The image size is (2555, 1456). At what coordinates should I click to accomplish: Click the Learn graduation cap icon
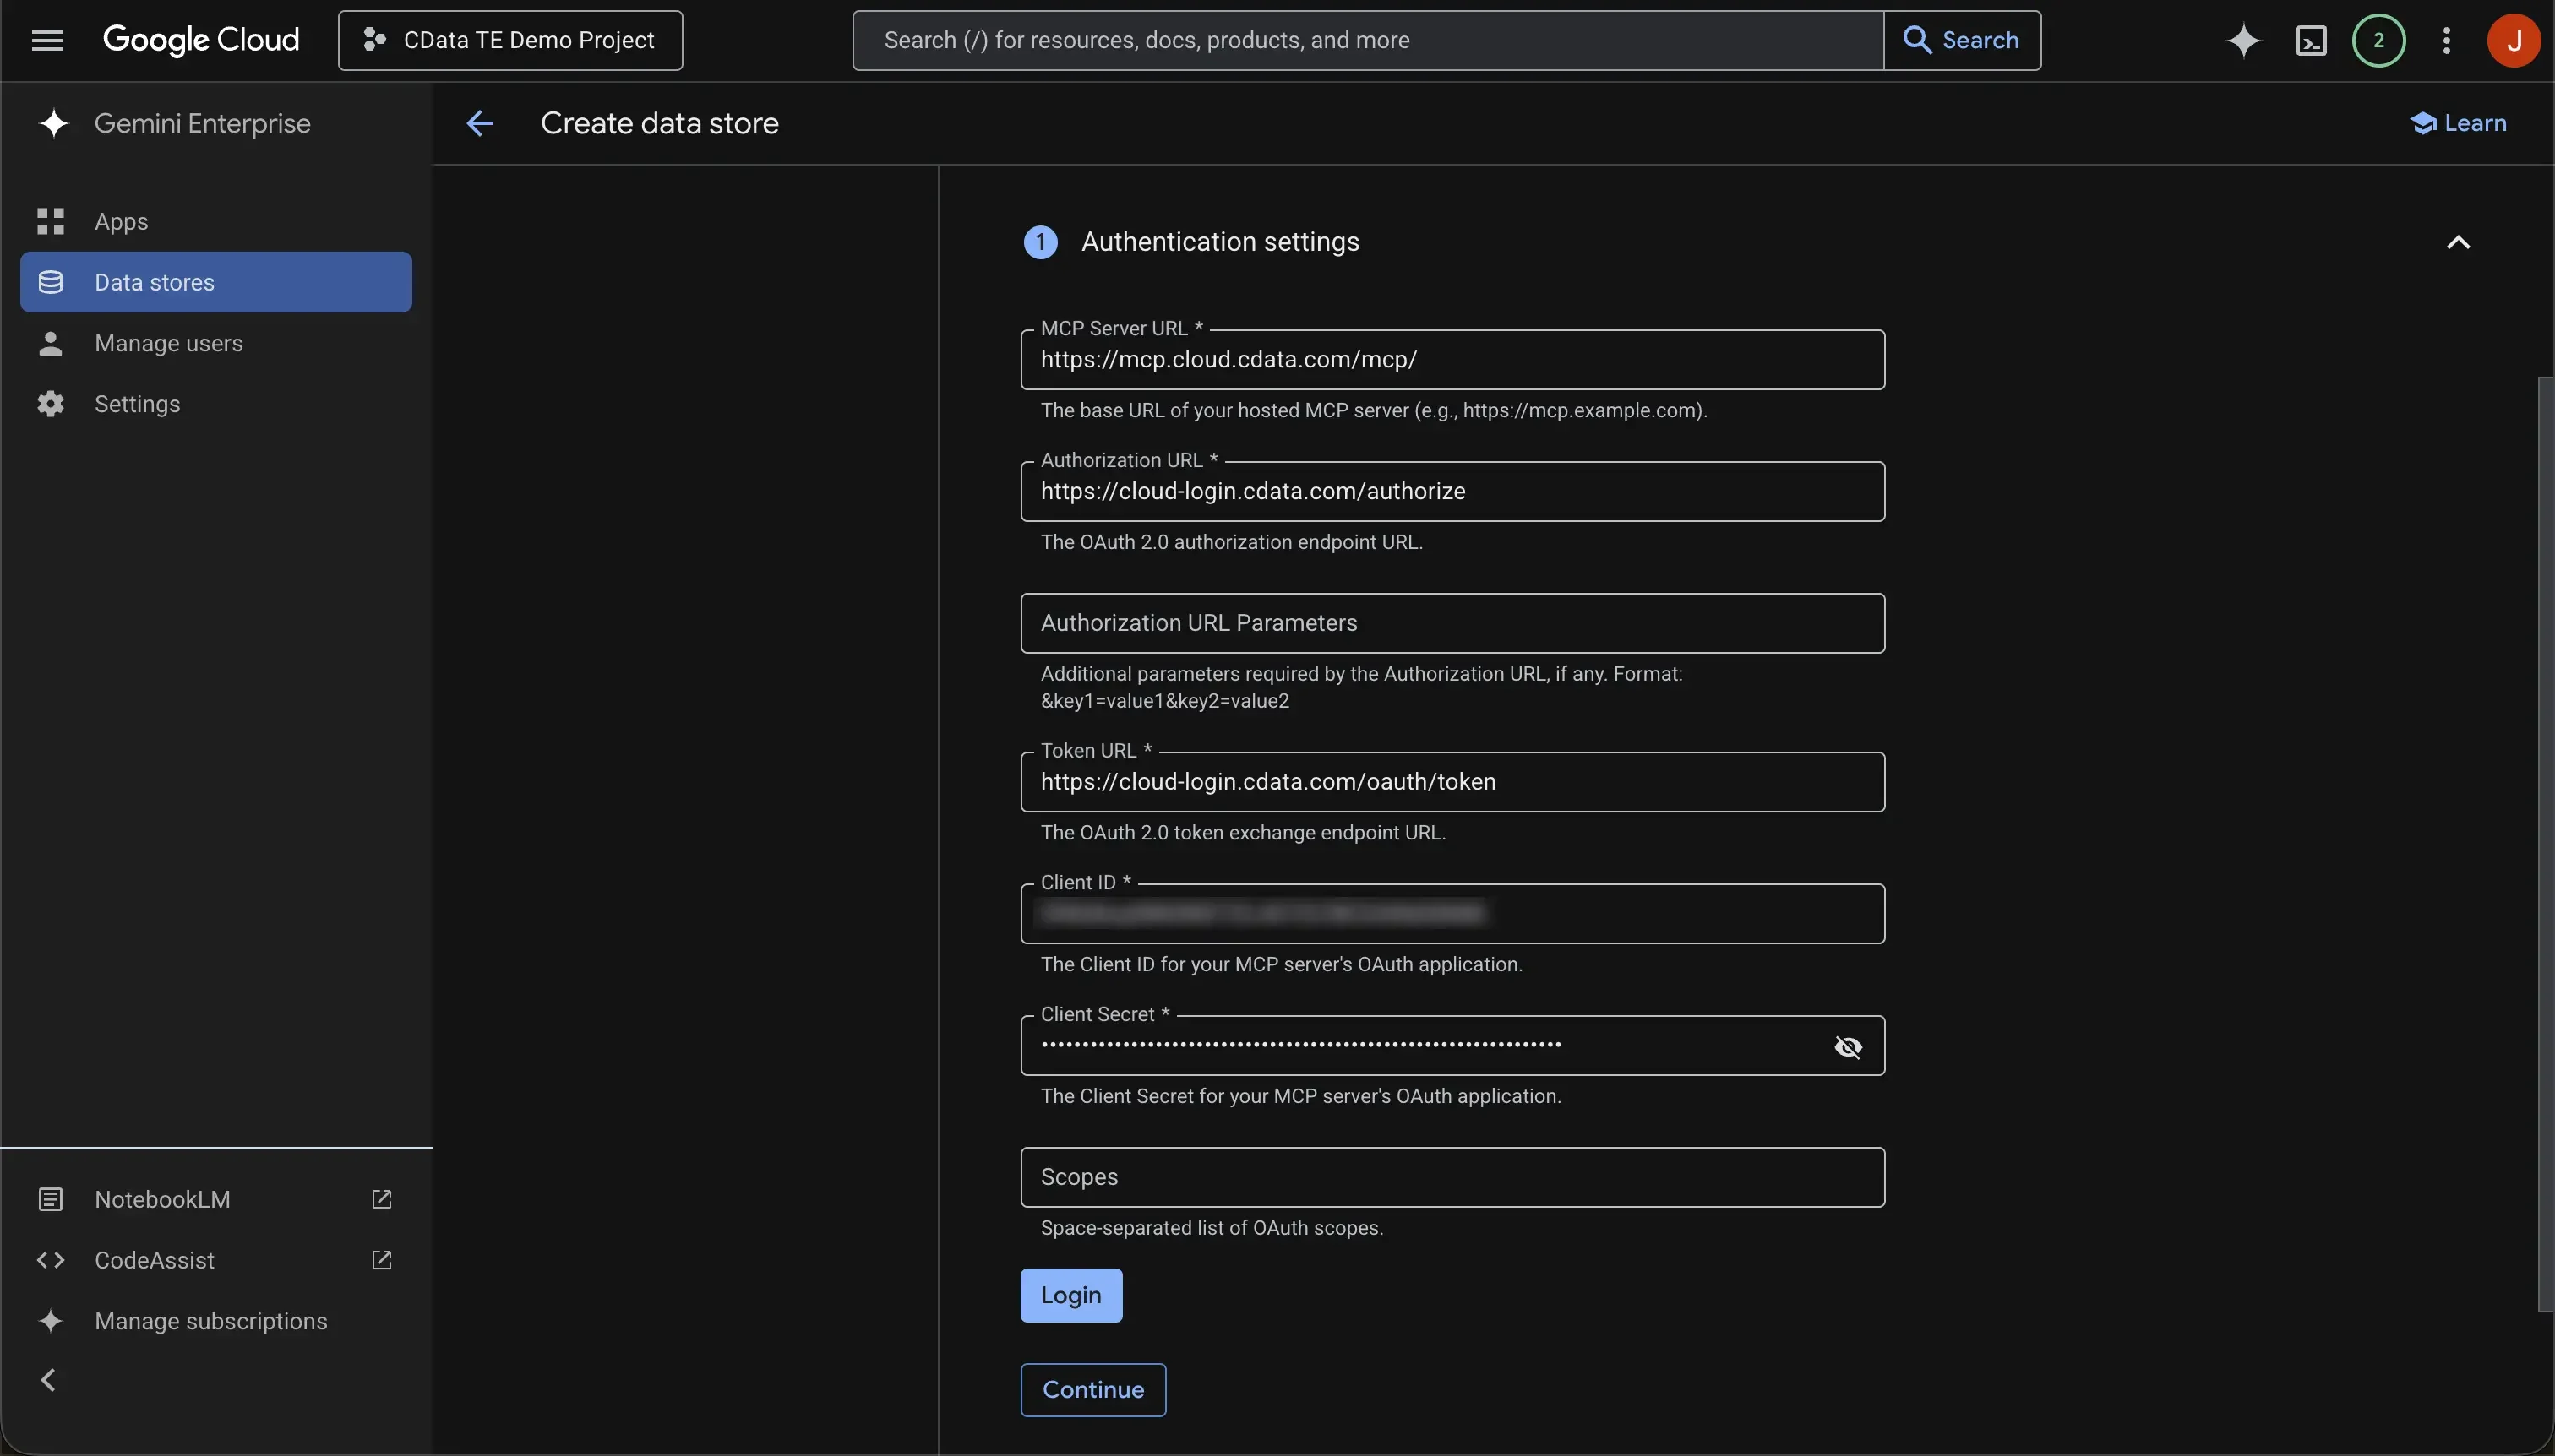coord(2422,123)
